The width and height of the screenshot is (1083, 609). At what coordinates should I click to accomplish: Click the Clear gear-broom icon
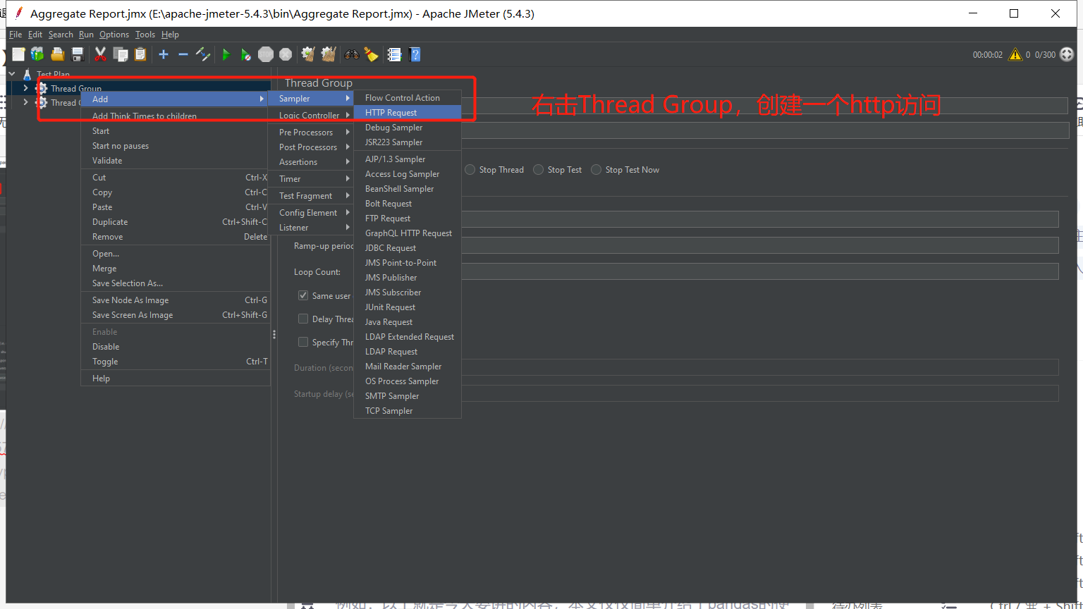click(308, 54)
